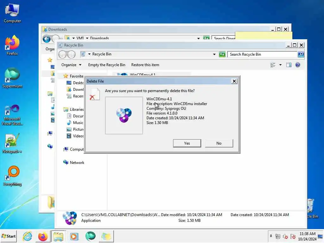Refresh the Downloads window
This screenshot has width=324, height=243.
point(206,38)
